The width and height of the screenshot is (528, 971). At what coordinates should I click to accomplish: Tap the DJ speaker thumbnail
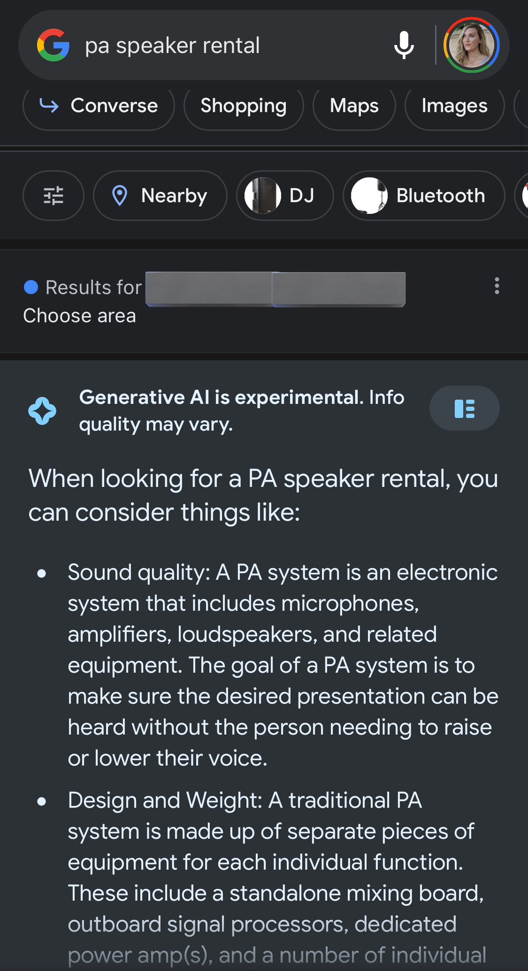[263, 195]
